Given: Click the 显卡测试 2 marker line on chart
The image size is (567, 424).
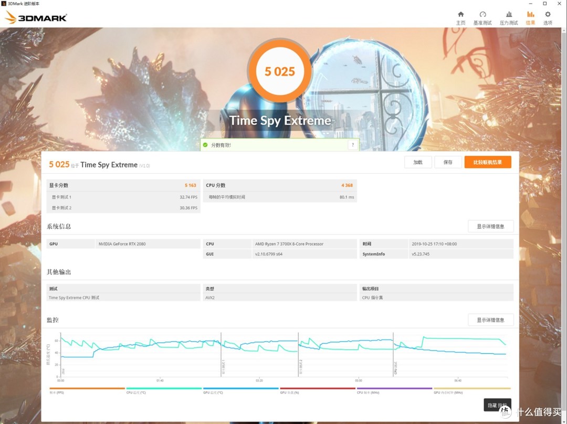Looking at the screenshot, I should [x=298, y=355].
